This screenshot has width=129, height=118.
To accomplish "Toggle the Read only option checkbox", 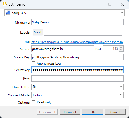I will [x=33, y=102].
